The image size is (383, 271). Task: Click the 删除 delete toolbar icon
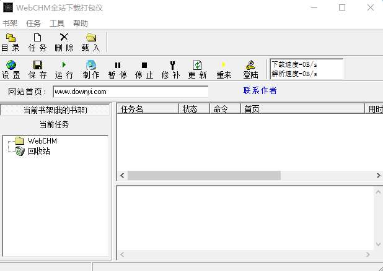coord(64,37)
